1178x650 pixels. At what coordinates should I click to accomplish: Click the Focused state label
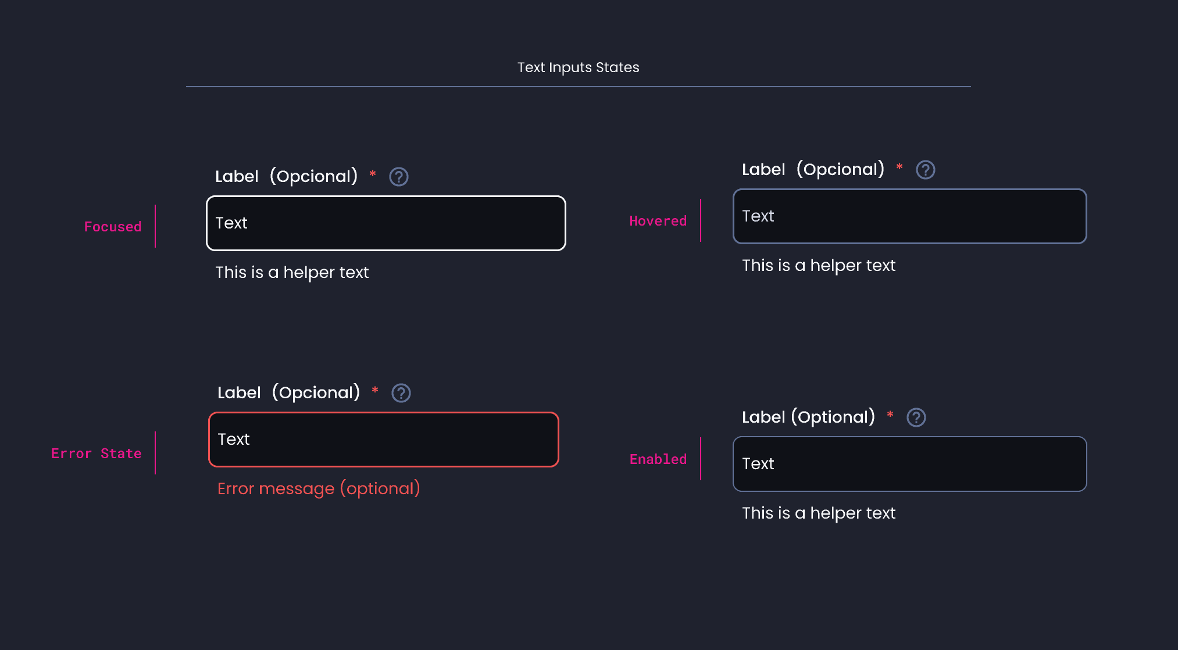112,226
